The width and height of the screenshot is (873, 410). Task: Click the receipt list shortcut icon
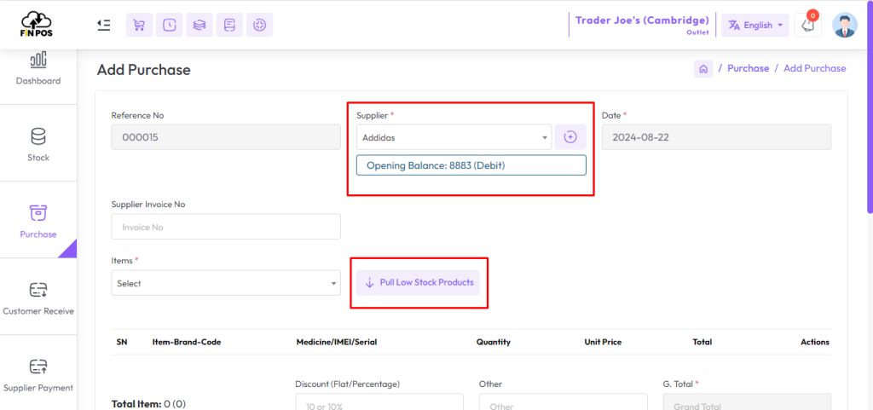coord(229,25)
